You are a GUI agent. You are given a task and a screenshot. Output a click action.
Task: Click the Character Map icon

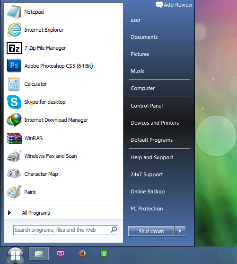(14, 173)
